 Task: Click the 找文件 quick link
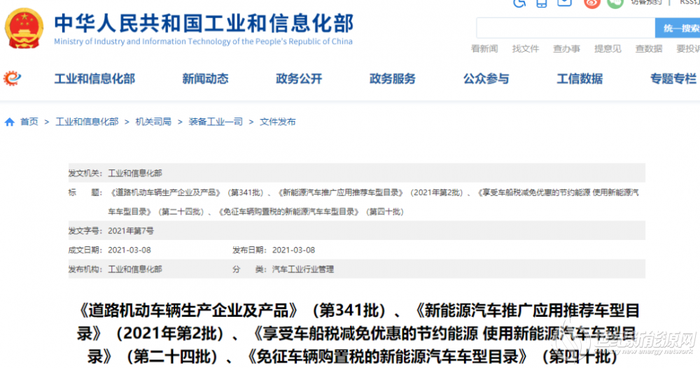(525, 49)
